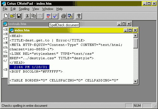Open help with the question mark icon
Viewport: 158px width, 109px height.
79,16
